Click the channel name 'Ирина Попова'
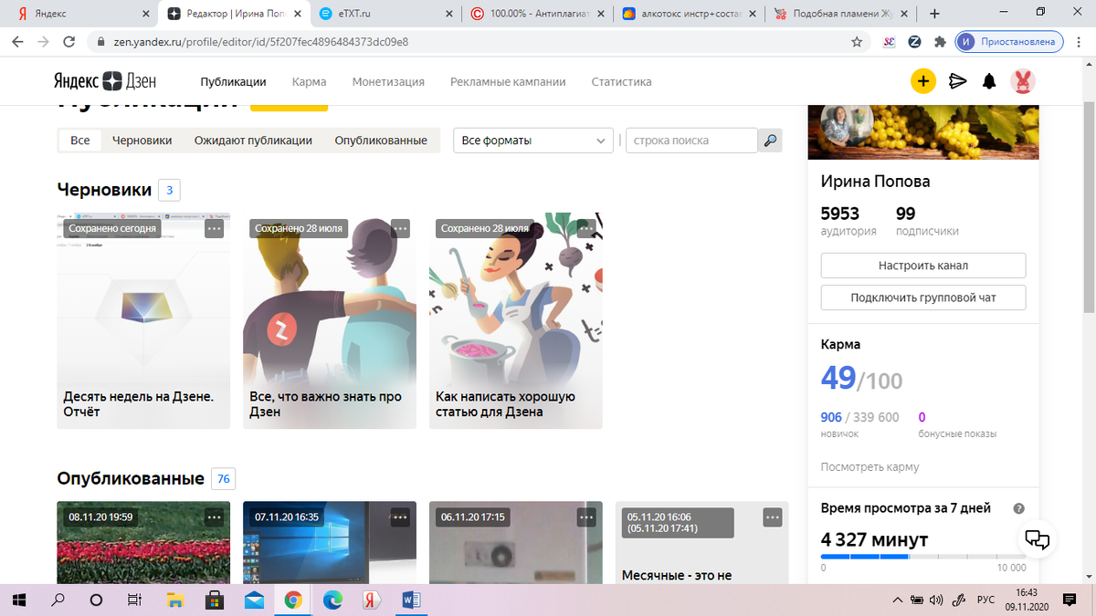The height and width of the screenshot is (616, 1096). 875,182
